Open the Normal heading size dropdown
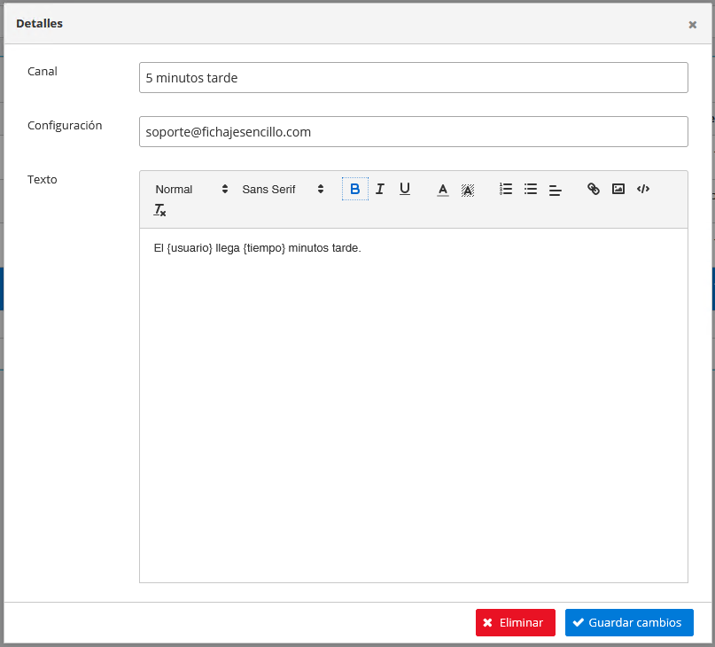715x647 pixels. pyautogui.click(x=191, y=189)
